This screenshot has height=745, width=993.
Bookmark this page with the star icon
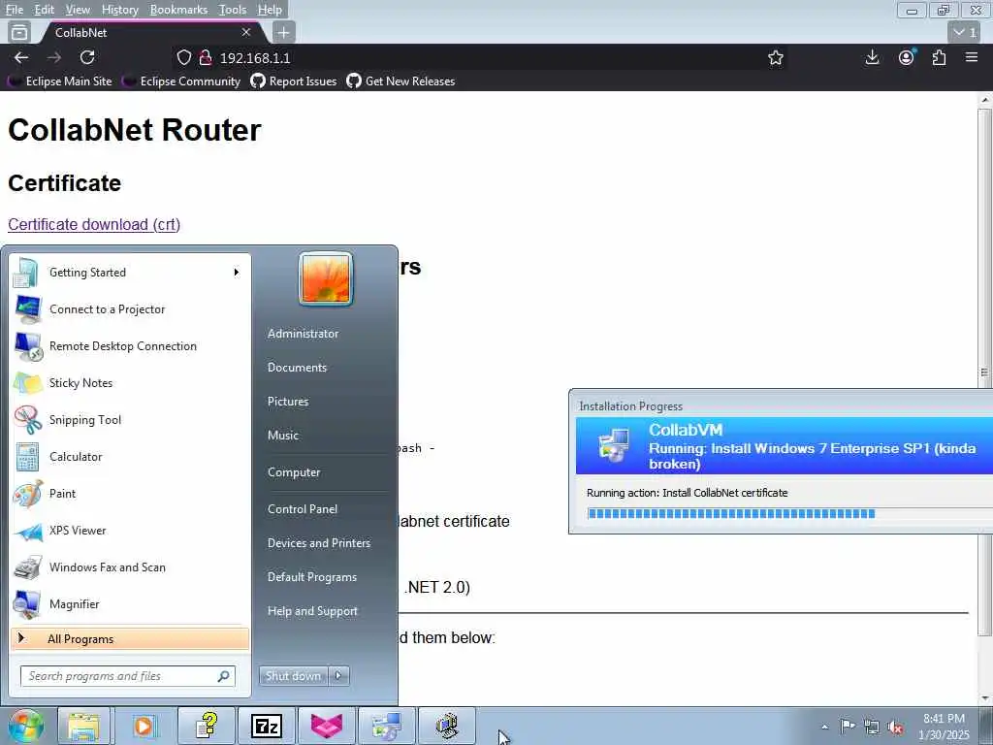[775, 57]
